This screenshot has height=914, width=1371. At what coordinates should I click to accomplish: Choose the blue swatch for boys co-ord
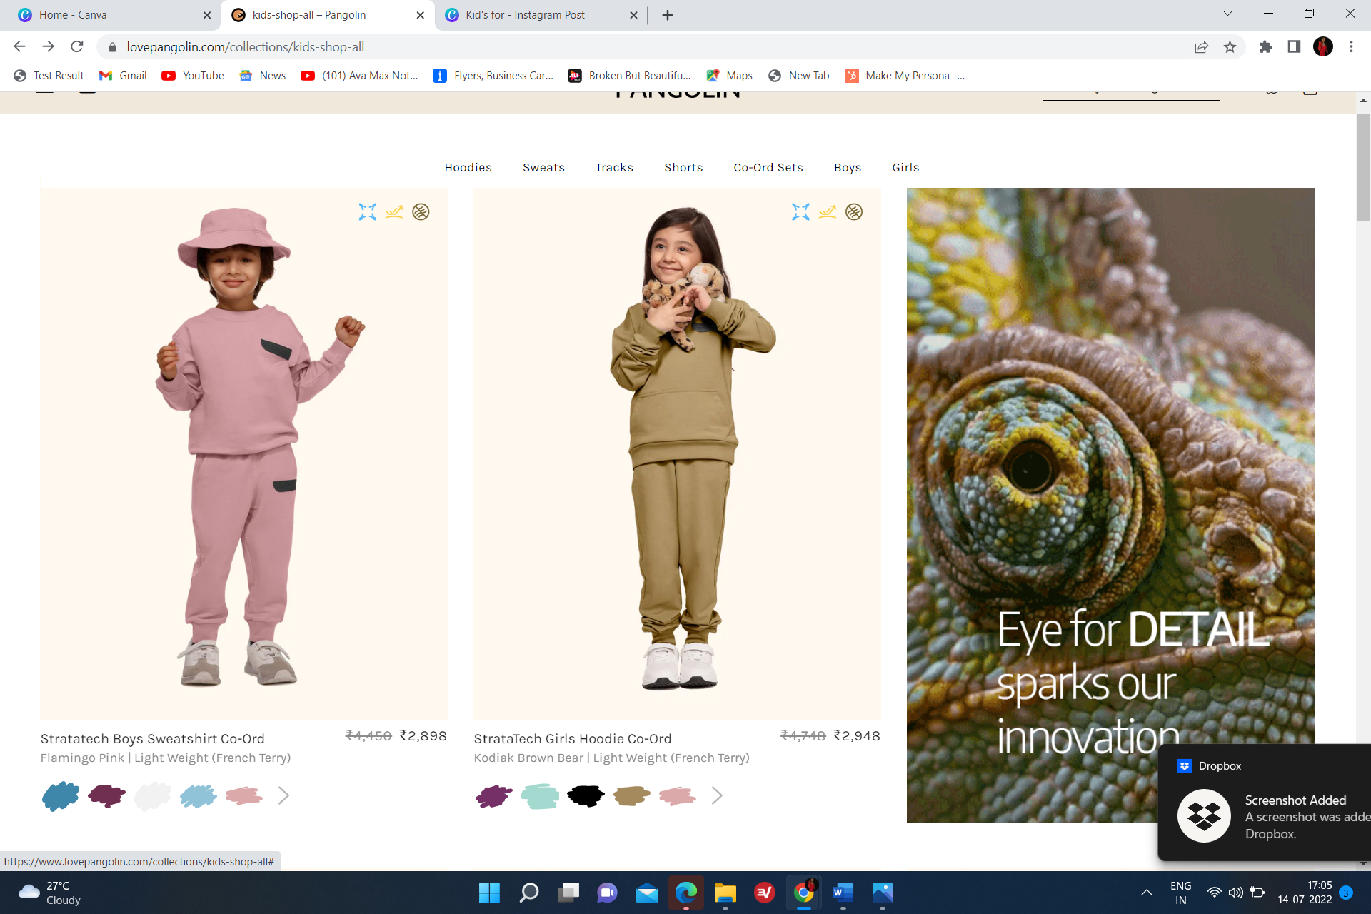point(61,795)
